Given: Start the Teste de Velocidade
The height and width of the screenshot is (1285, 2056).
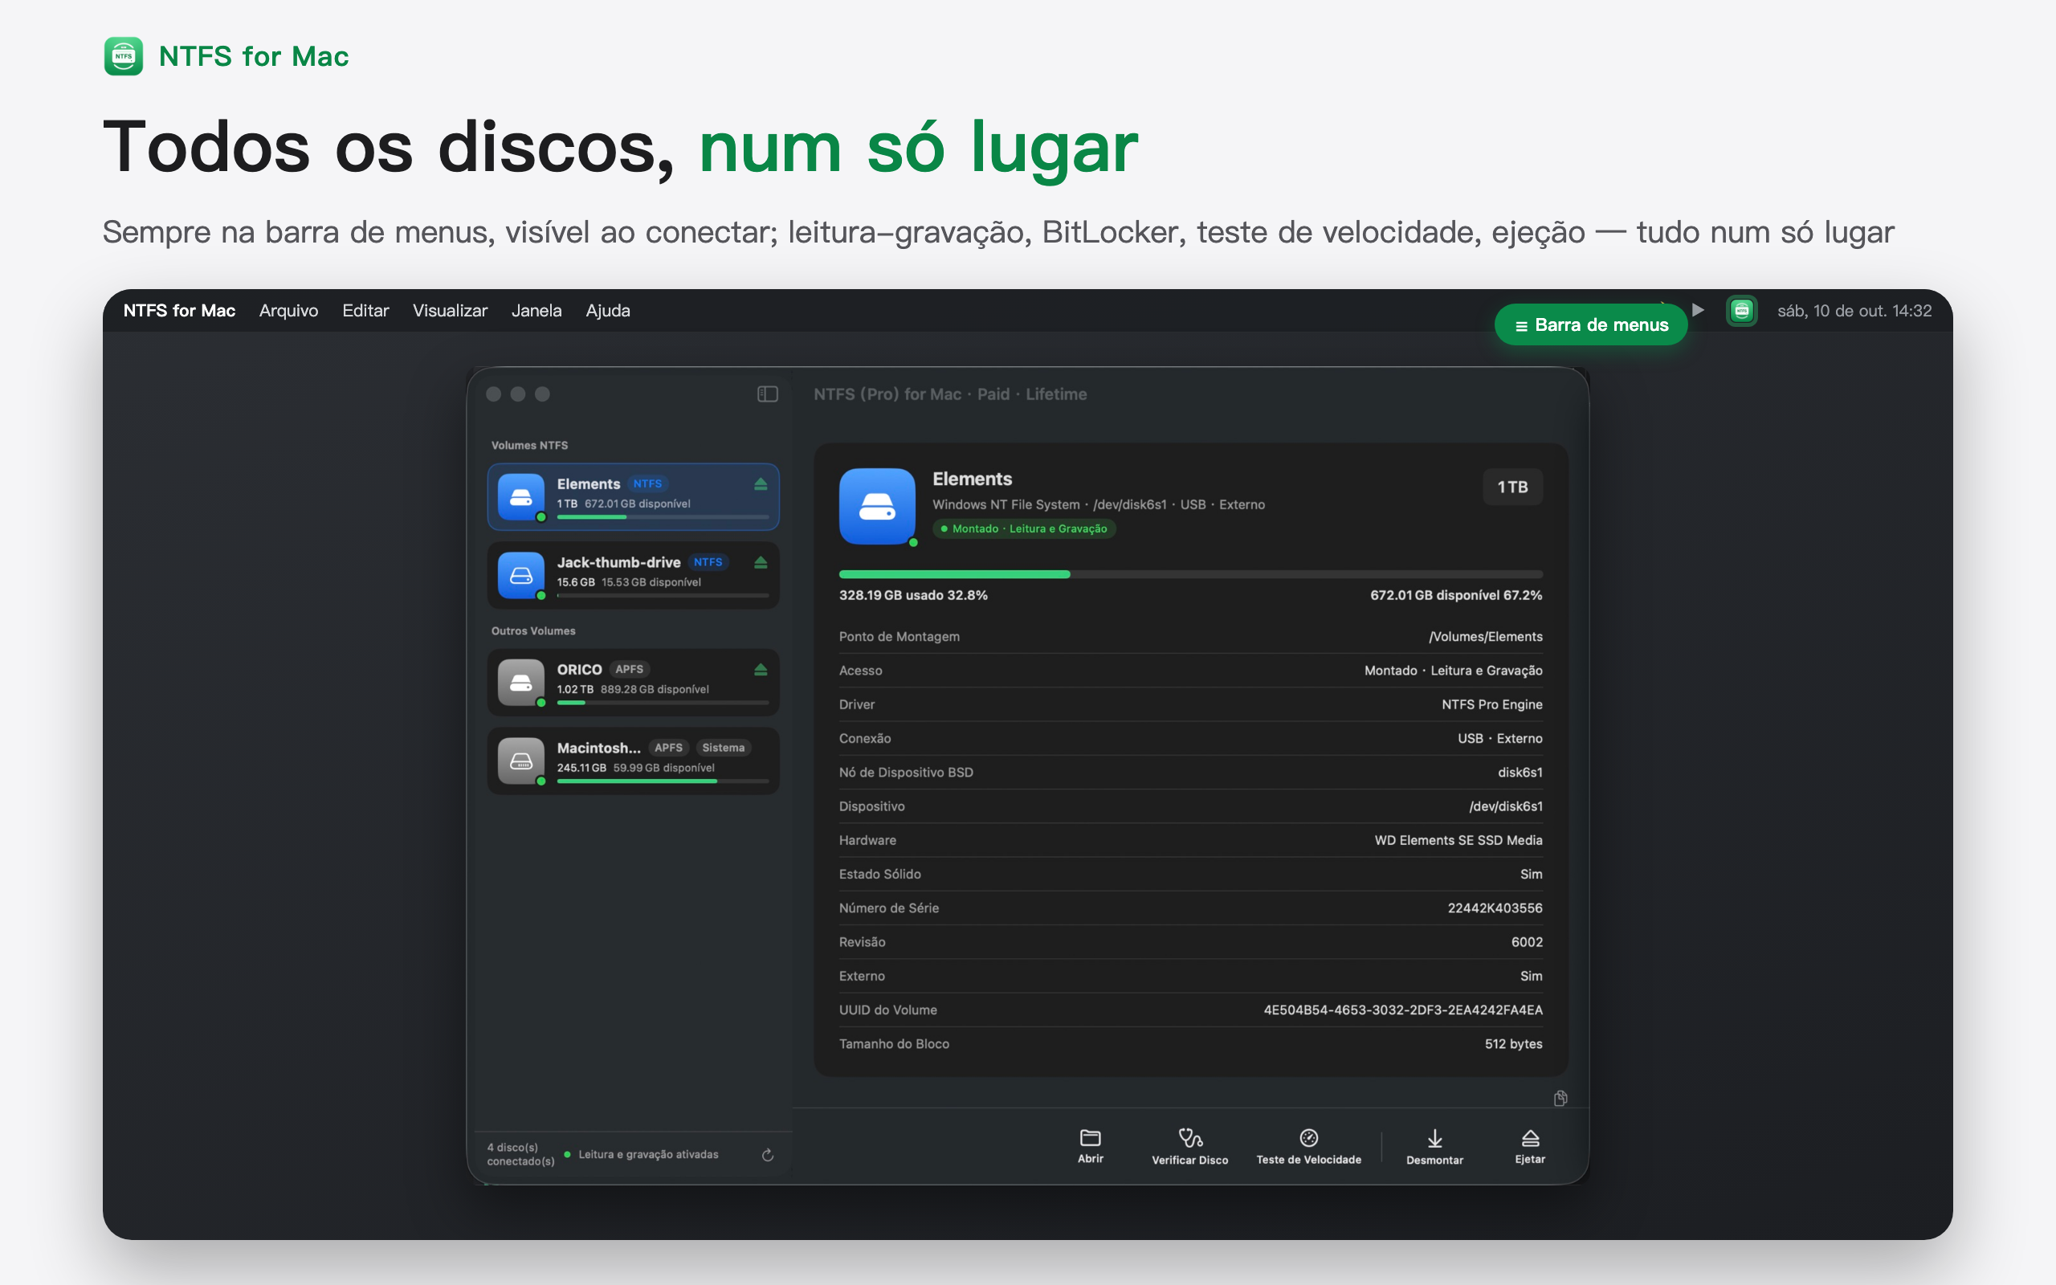Looking at the screenshot, I should 1308,1147.
